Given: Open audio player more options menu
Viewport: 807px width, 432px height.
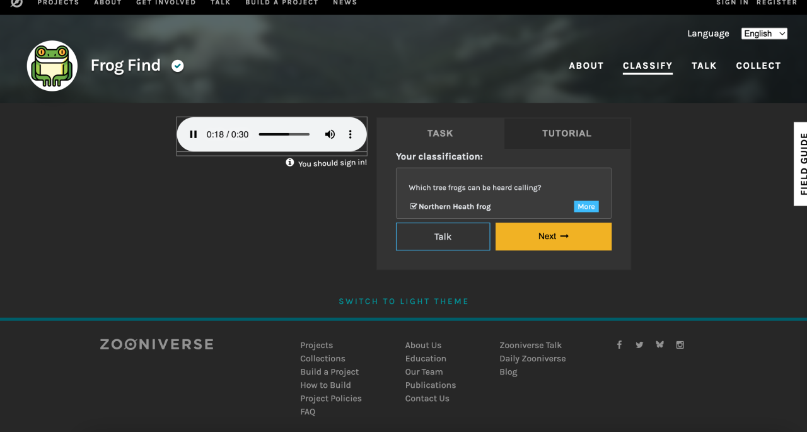Looking at the screenshot, I should coord(351,134).
